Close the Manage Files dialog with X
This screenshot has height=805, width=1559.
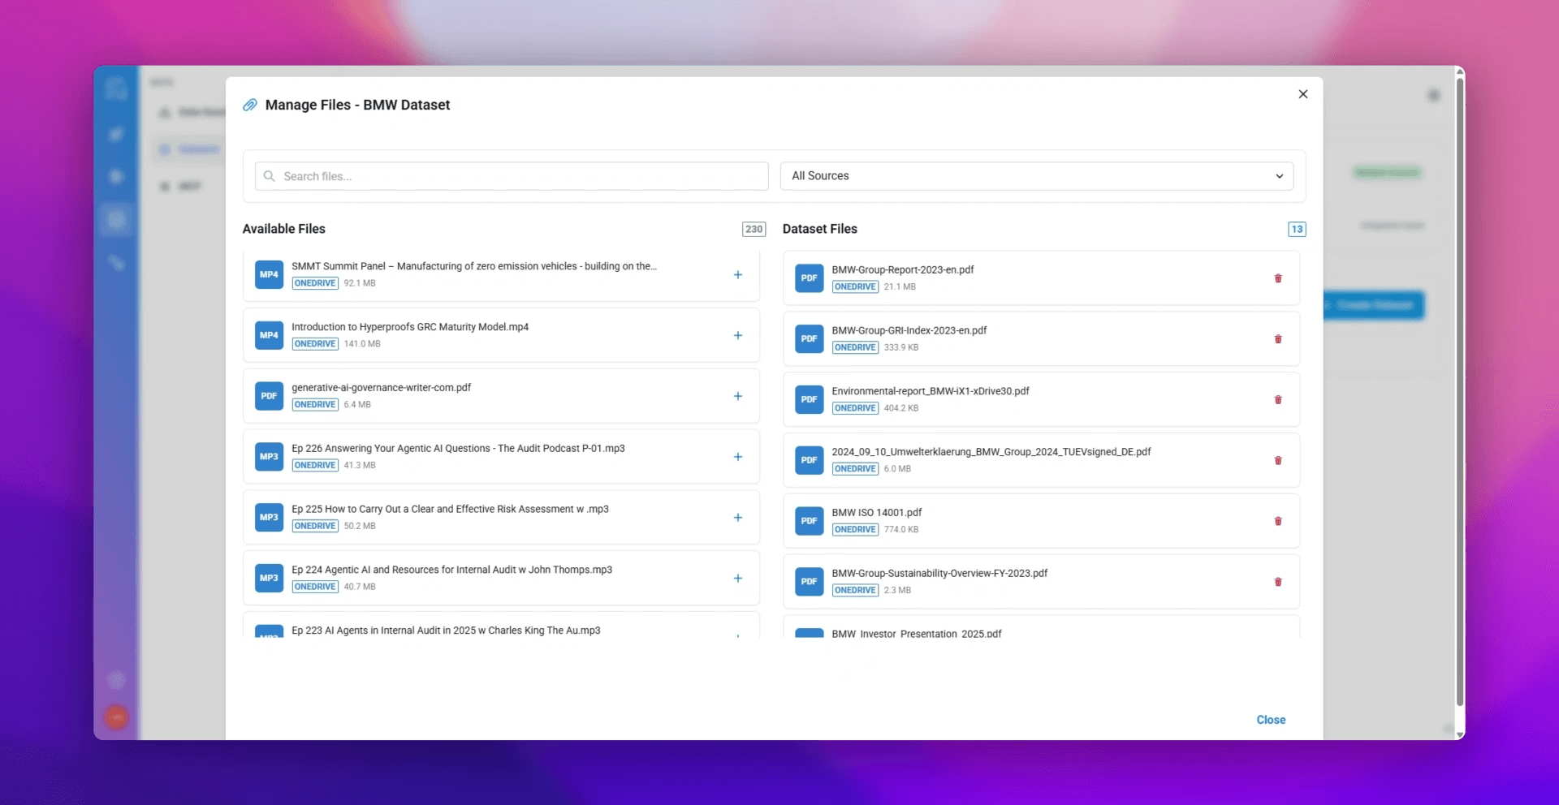click(x=1303, y=94)
